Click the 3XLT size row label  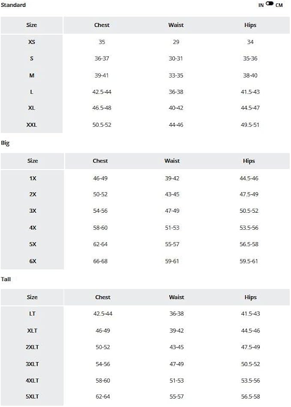pyautogui.click(x=32, y=364)
